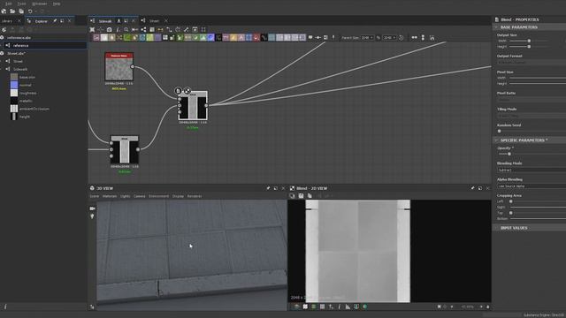Collapse the Base Parameters section
566x318 pixels.
(497, 27)
